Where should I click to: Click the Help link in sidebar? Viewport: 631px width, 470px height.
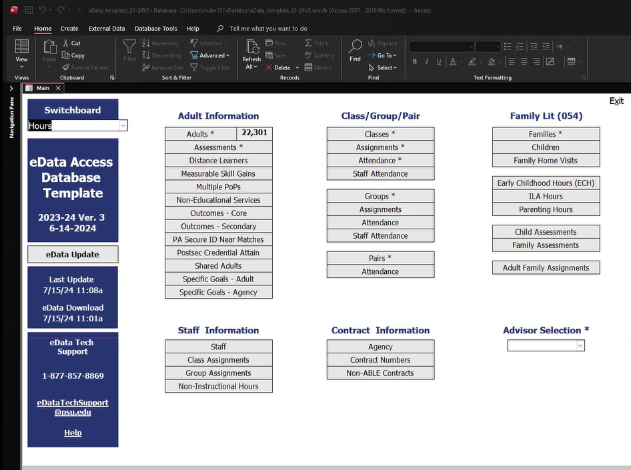pos(73,433)
